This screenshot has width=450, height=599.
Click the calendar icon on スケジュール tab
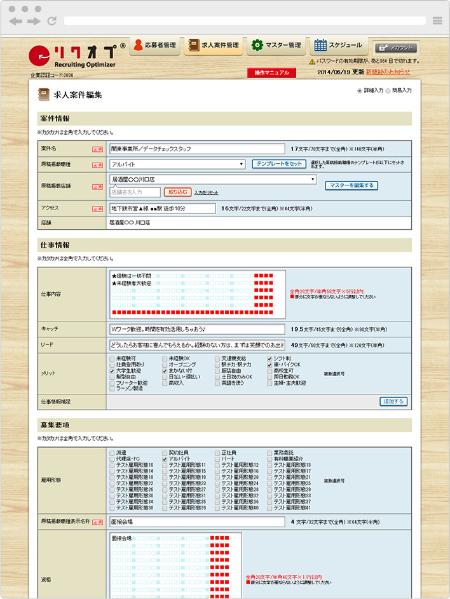[320, 45]
